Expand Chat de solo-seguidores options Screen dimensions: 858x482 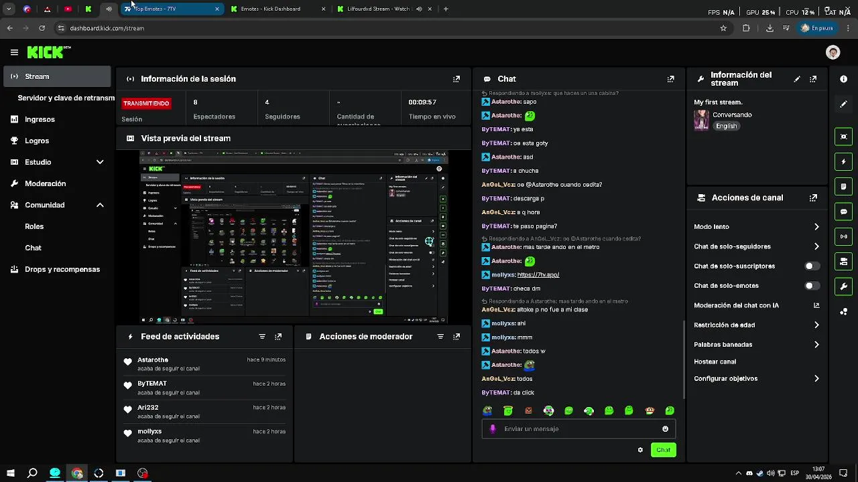(x=816, y=246)
